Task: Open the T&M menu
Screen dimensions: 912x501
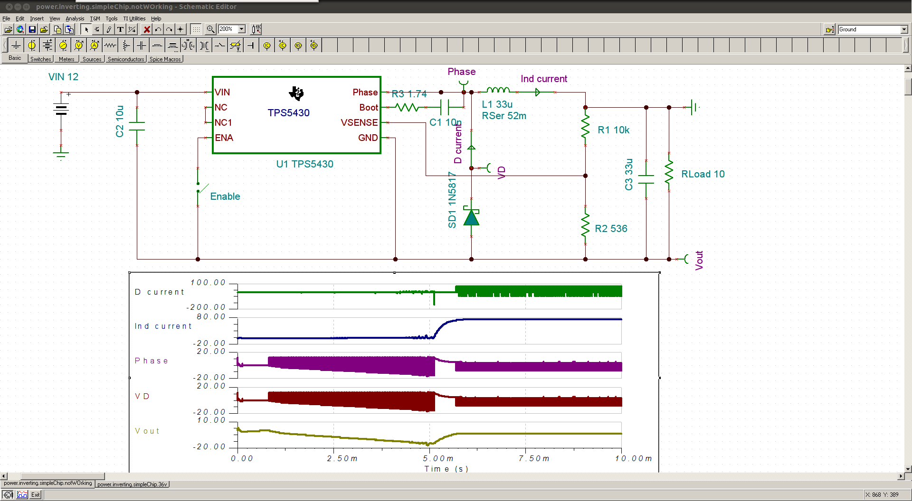Action: point(95,19)
